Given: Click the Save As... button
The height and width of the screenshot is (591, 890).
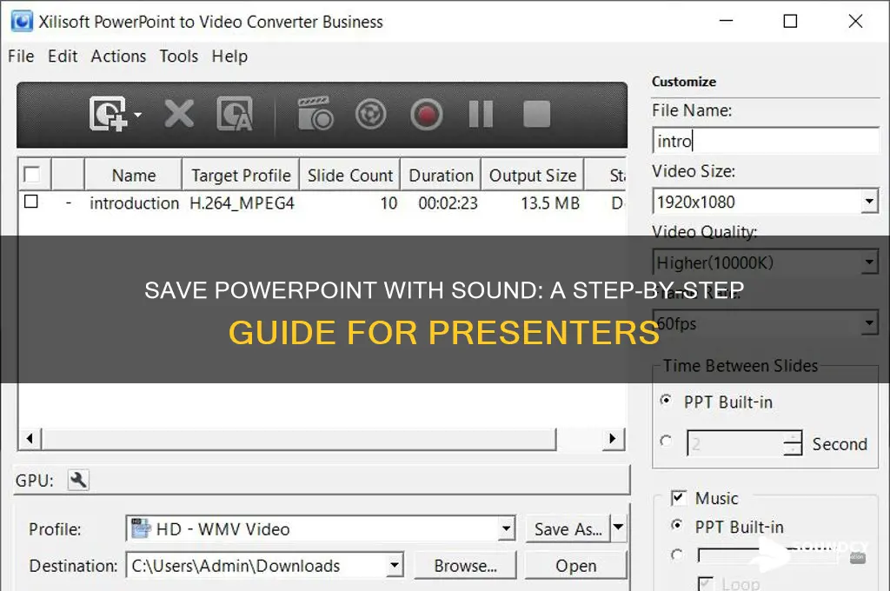Looking at the screenshot, I should [x=568, y=528].
